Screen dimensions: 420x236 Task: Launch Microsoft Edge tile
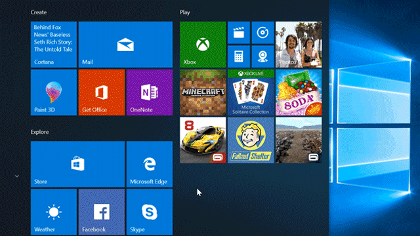(x=150, y=164)
